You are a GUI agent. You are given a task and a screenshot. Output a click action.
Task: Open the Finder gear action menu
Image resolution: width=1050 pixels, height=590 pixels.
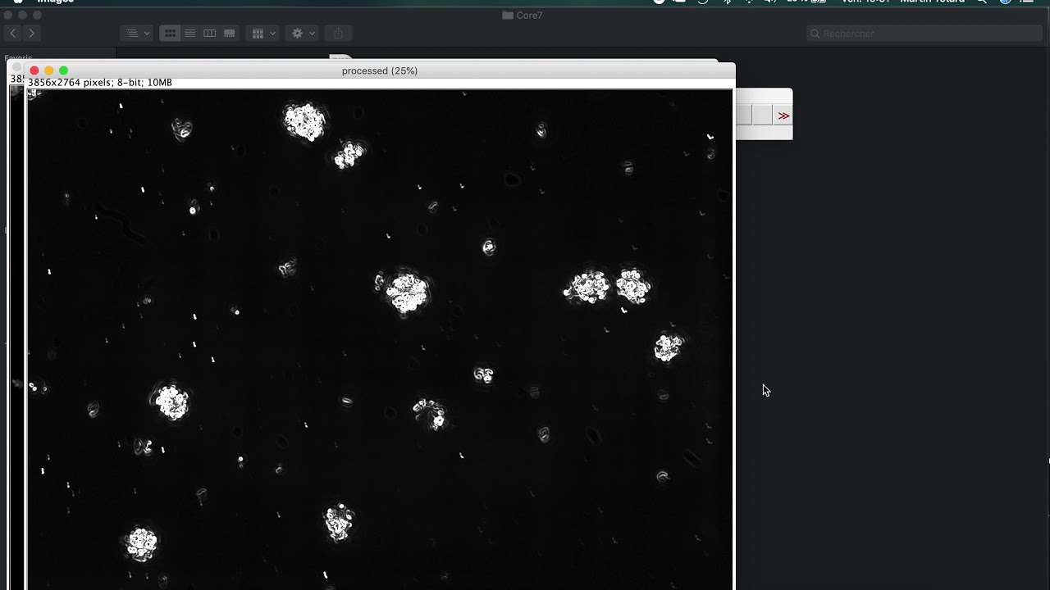(x=302, y=34)
